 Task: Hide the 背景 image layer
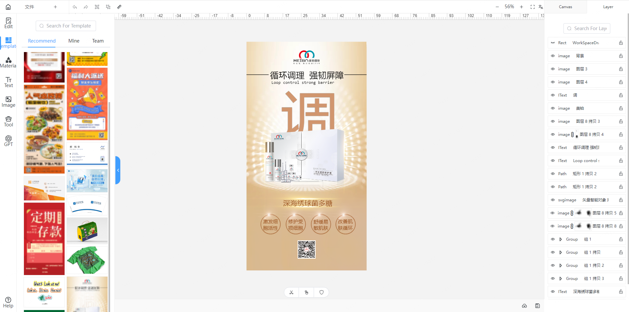553,56
